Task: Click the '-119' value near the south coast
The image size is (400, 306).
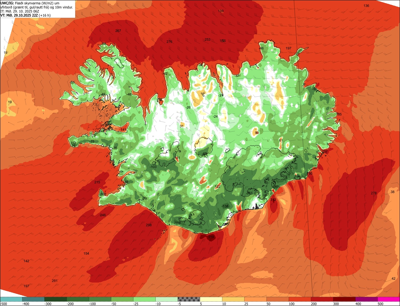Action: pyautogui.click(x=177, y=223)
